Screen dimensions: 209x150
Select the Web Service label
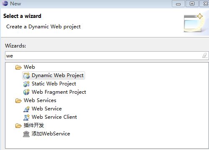[x=47, y=109]
